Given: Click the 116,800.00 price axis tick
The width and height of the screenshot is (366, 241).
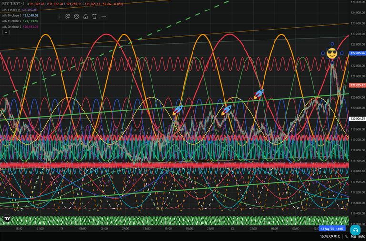Looking at the screenshot, I should coord(357,203).
